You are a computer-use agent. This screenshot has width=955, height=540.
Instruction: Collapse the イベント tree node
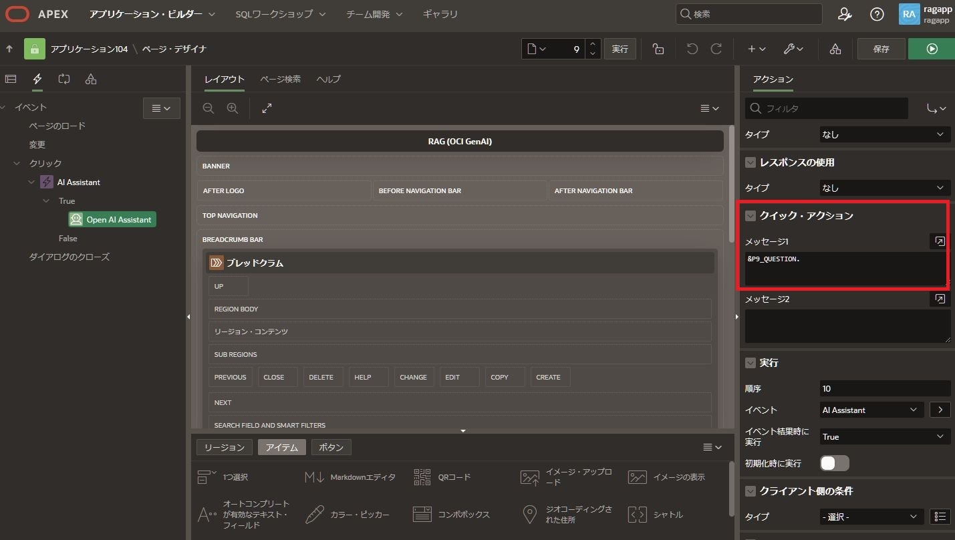[x=4, y=107]
